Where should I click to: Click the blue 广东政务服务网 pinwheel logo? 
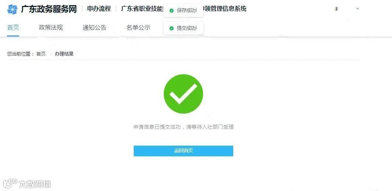(x=12, y=9)
